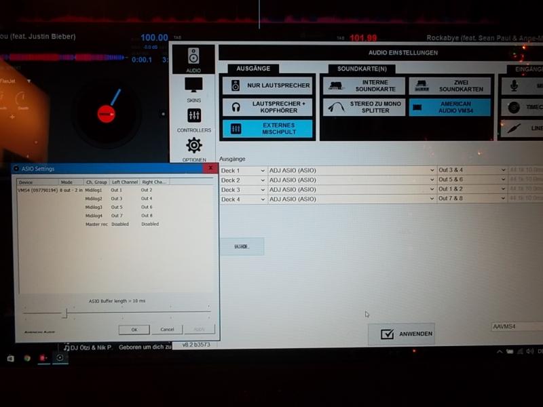Click the Anwenden apply button
Screen dimensions: 543x407
401,334
